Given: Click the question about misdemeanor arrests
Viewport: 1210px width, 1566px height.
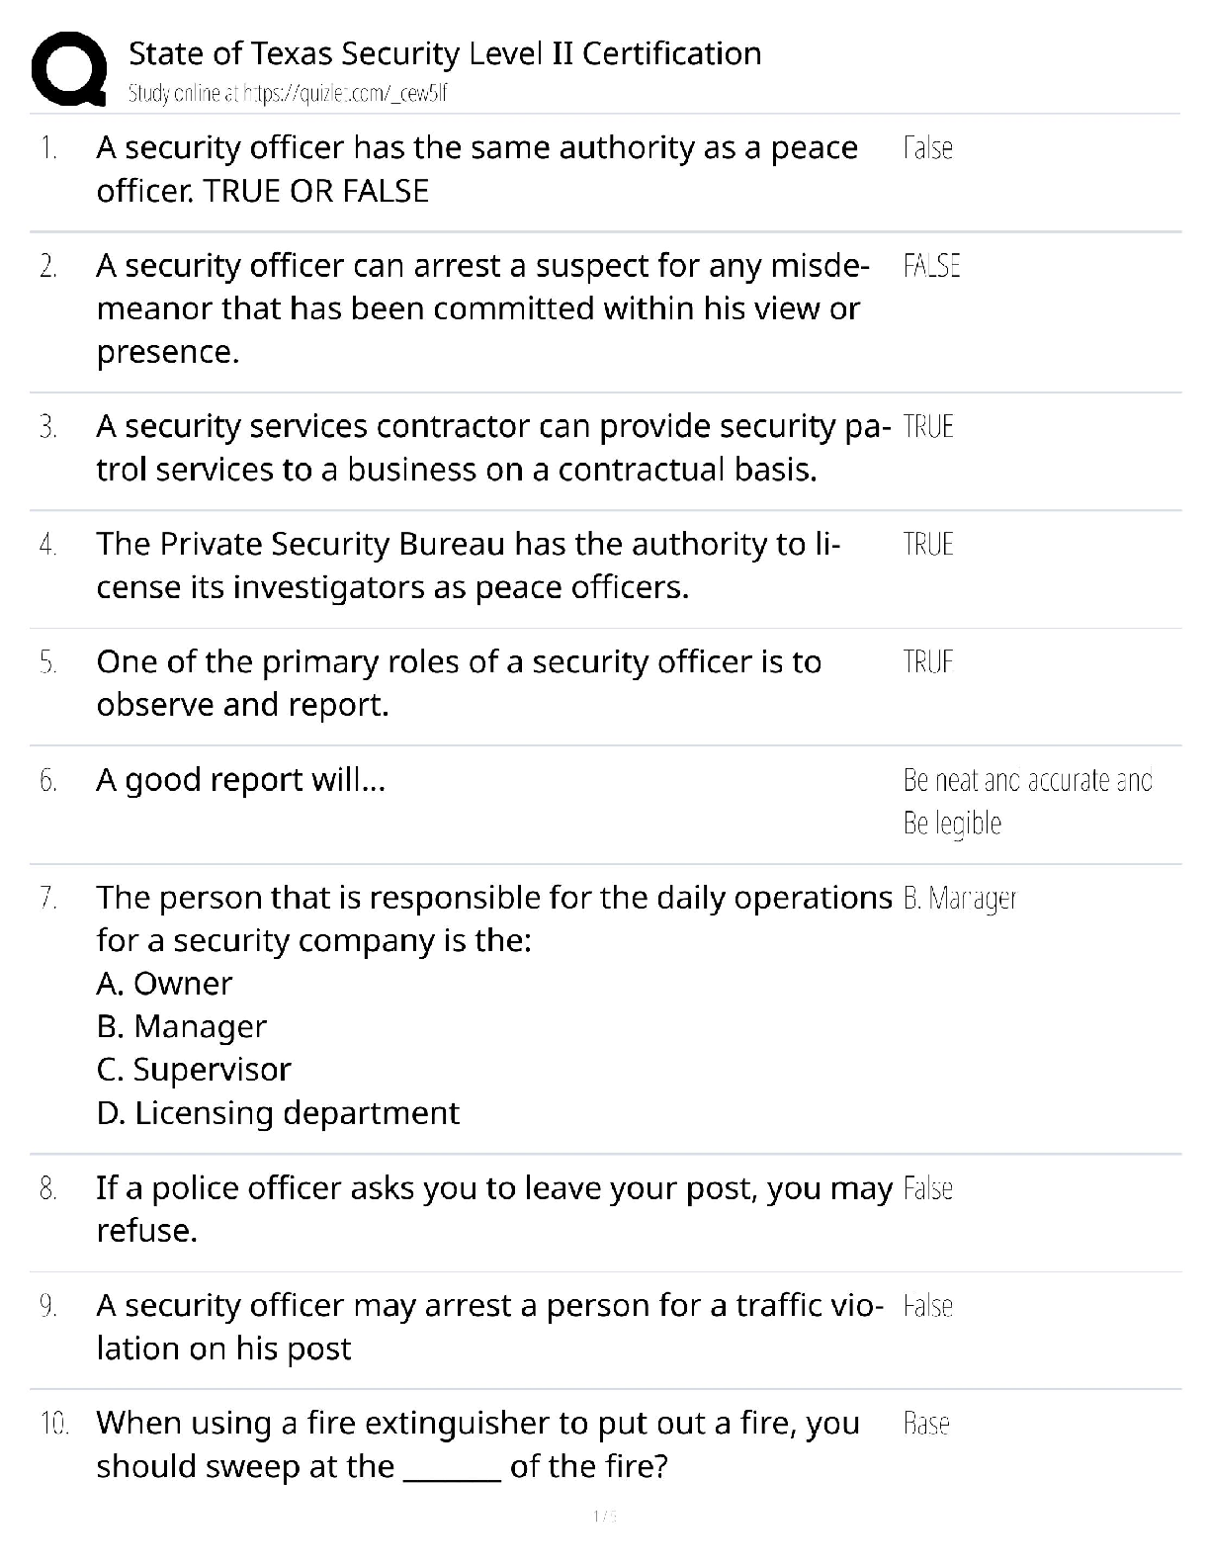Looking at the screenshot, I should pyautogui.click(x=482, y=308).
